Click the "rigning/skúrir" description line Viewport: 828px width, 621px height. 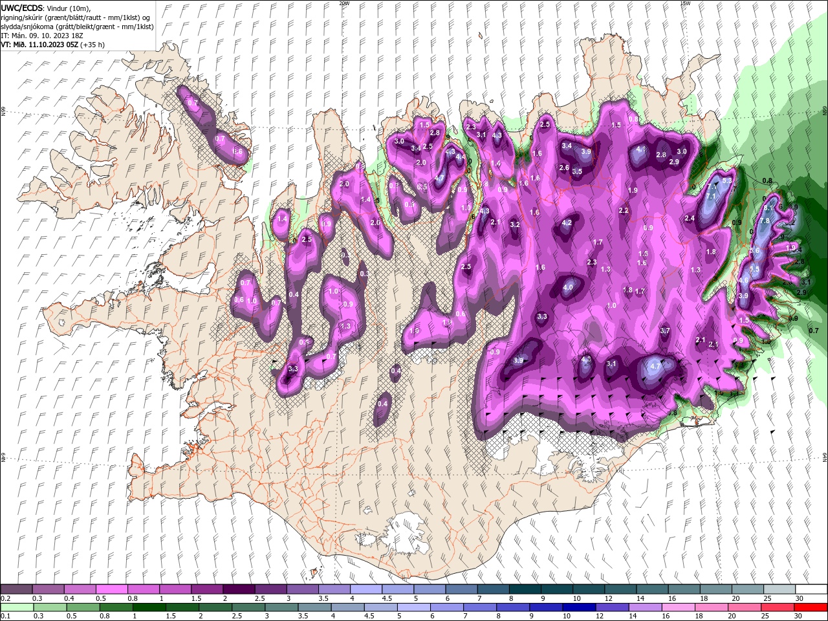tap(76, 17)
